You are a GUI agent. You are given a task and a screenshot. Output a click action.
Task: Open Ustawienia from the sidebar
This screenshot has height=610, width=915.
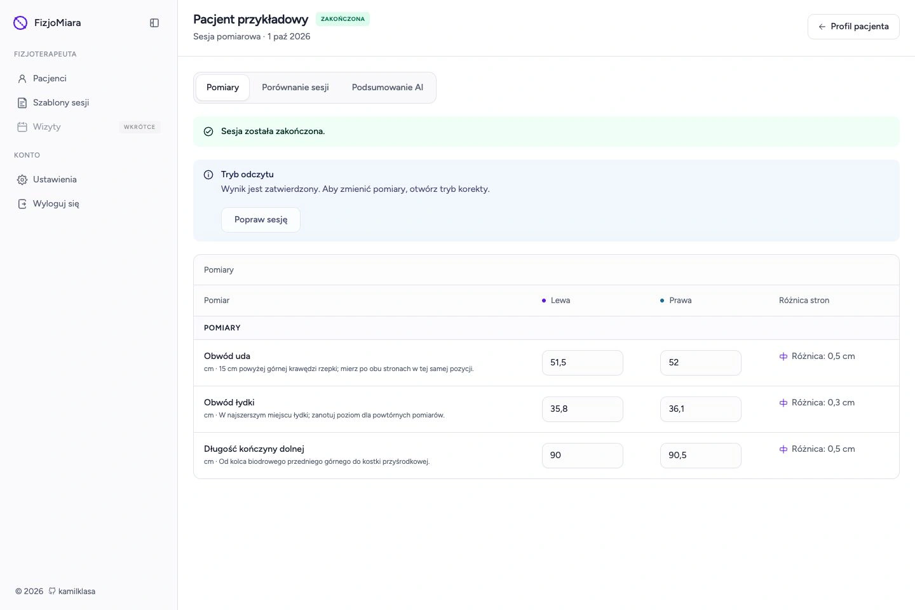click(x=88, y=180)
